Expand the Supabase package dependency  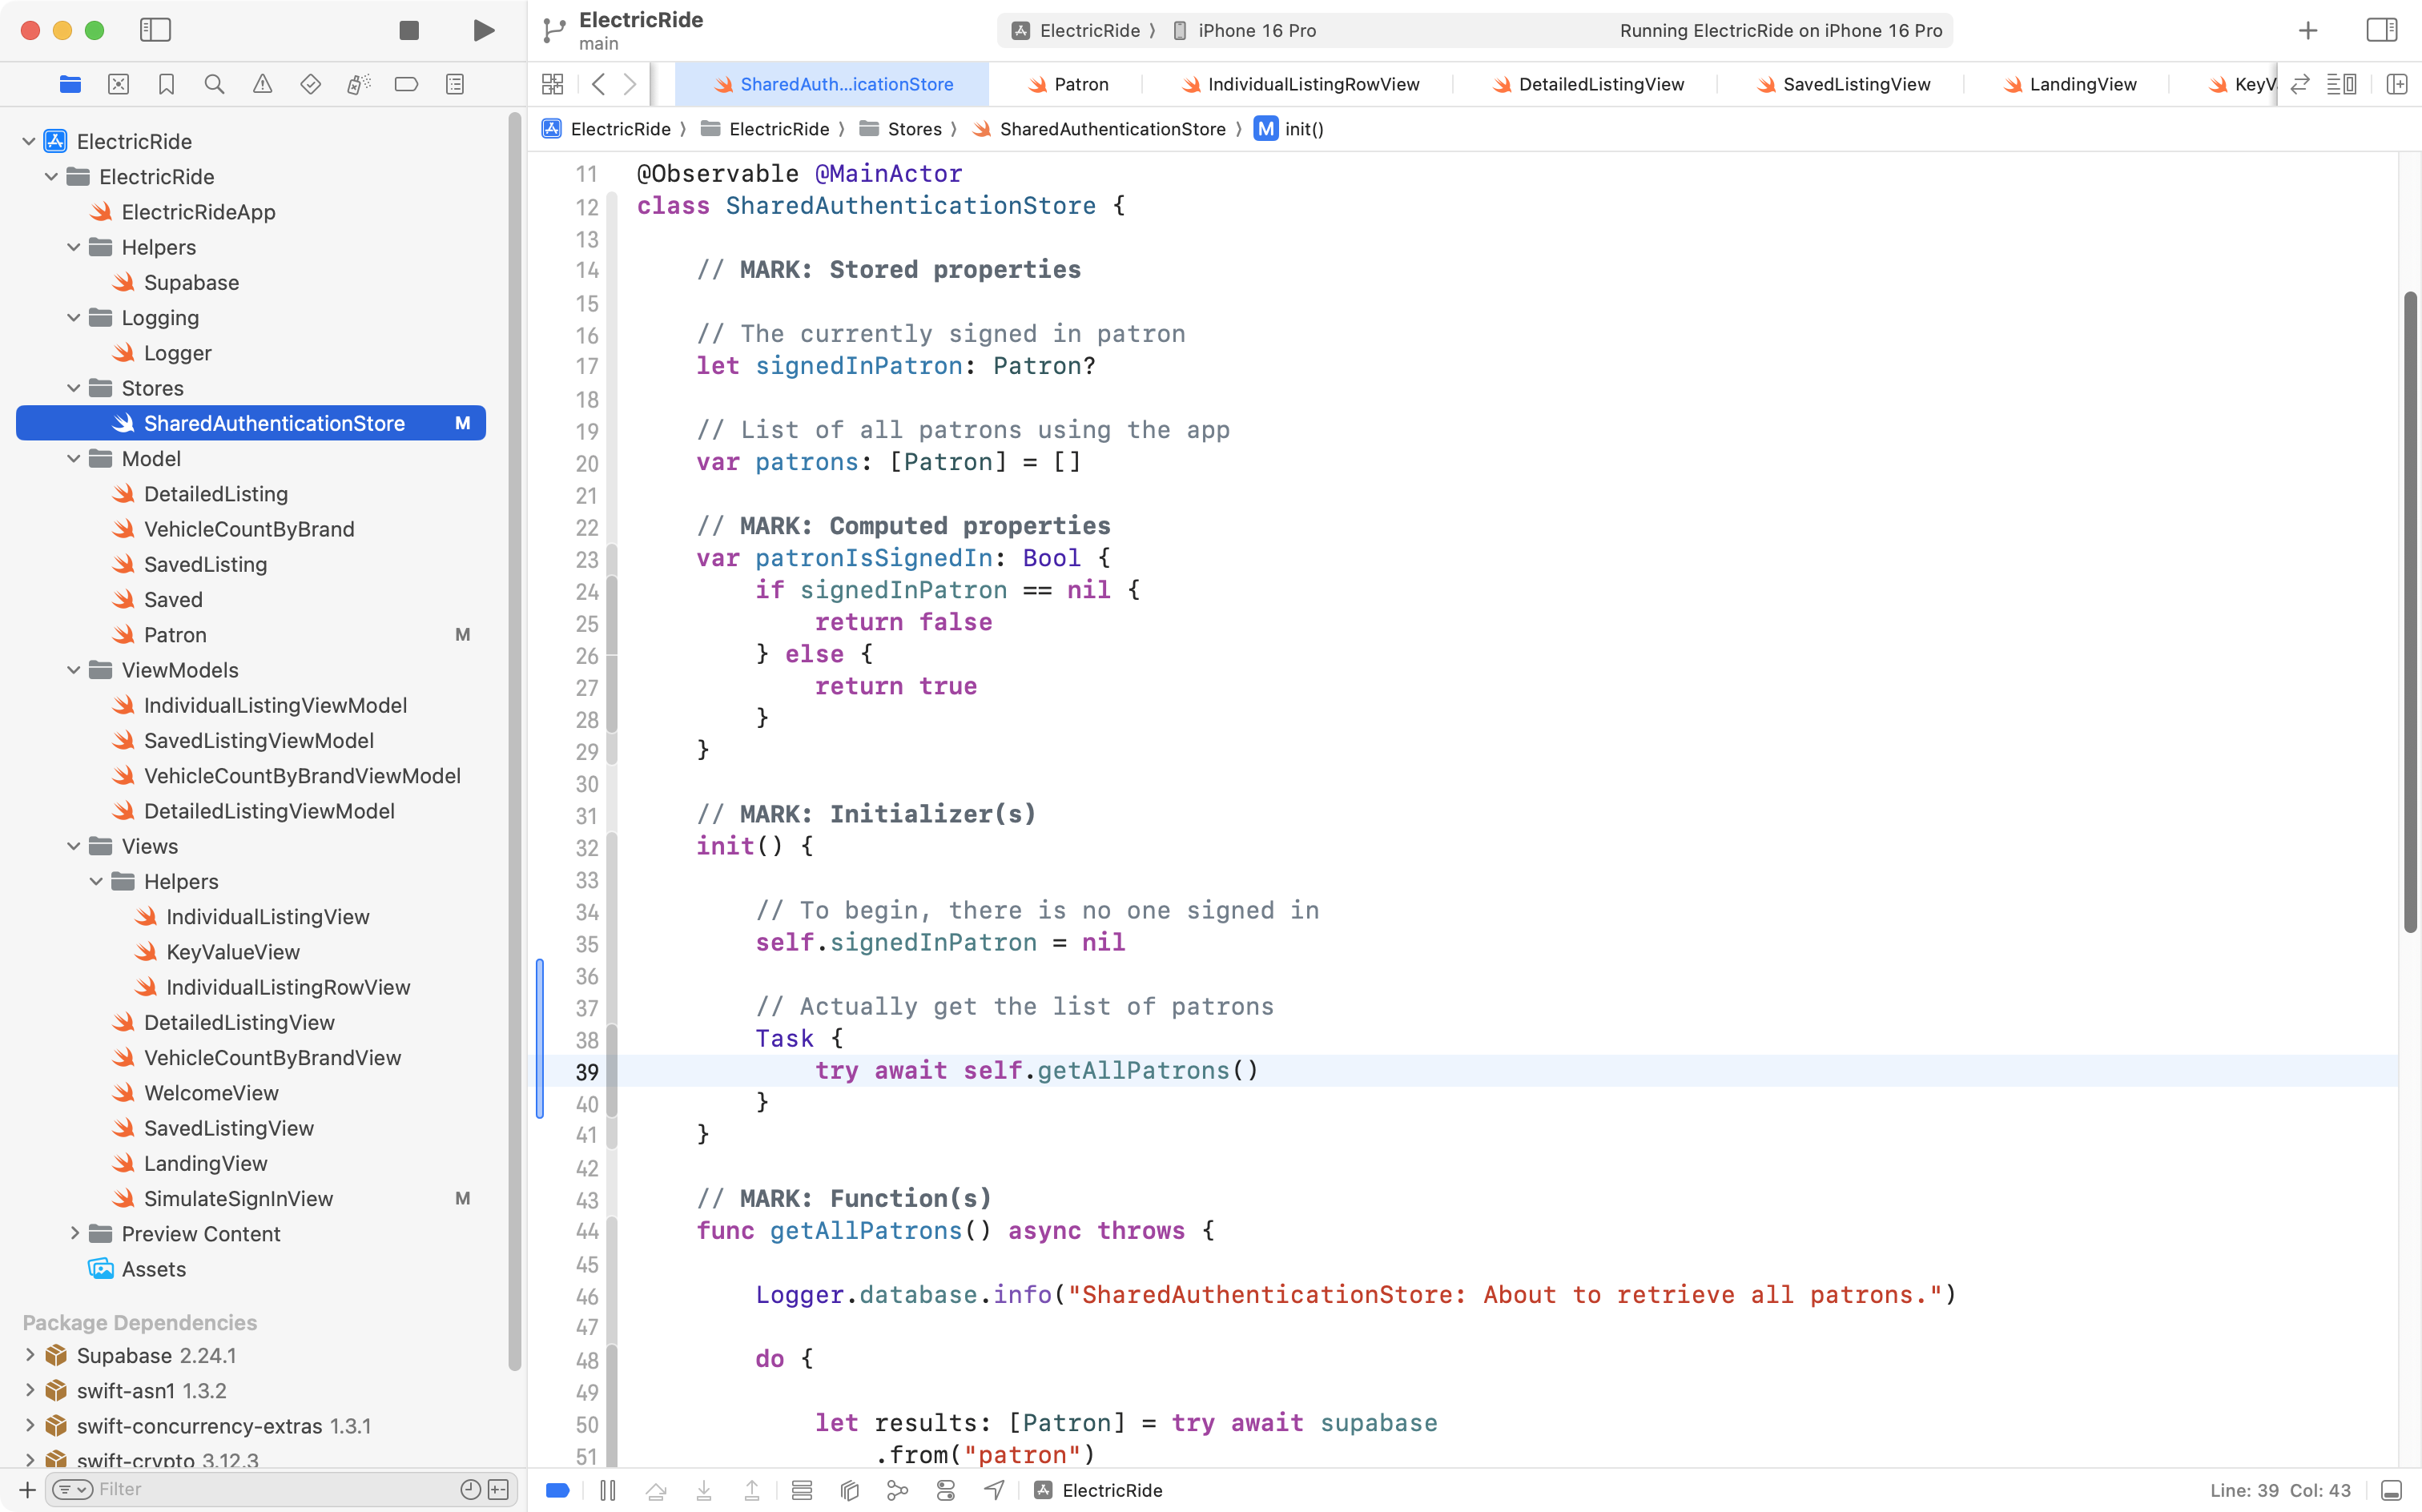click(30, 1355)
